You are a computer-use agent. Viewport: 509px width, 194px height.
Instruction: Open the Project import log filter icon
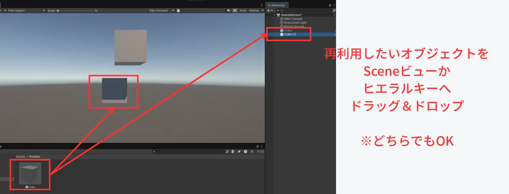pos(245,152)
